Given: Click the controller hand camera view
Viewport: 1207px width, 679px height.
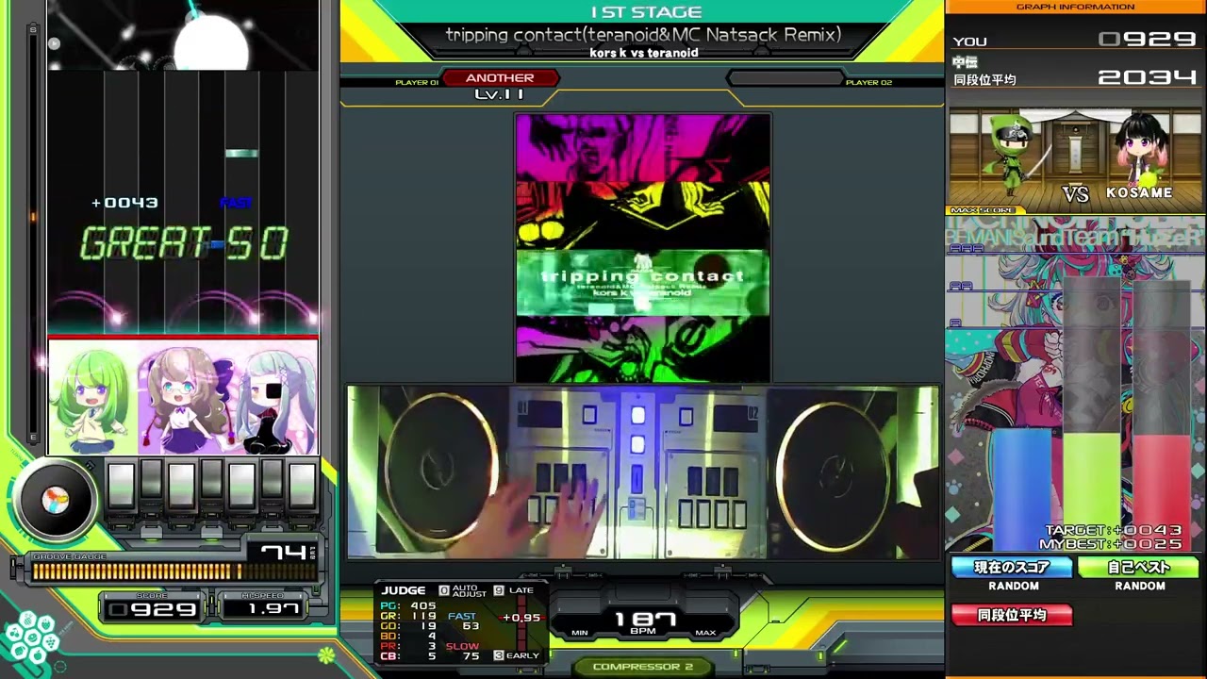Looking at the screenshot, I should (x=643, y=472).
